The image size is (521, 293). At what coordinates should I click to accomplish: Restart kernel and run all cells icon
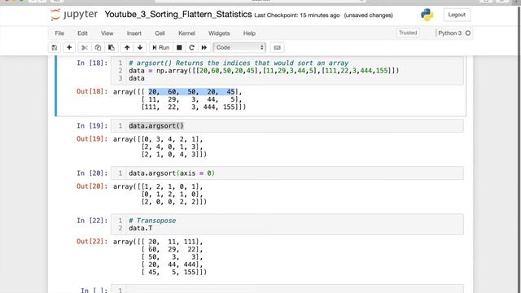204,47
